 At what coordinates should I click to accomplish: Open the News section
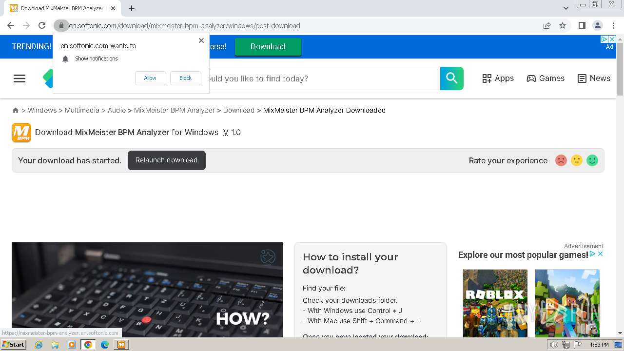click(594, 78)
